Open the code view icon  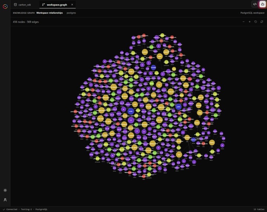coord(255,4)
